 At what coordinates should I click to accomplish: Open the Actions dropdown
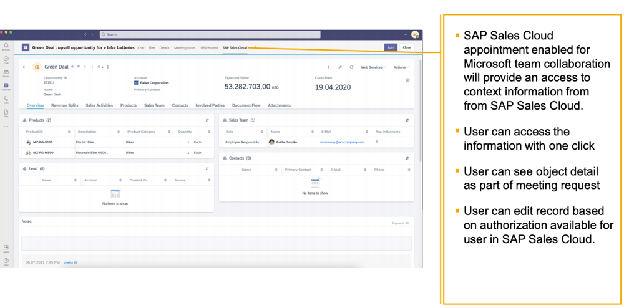tap(401, 67)
